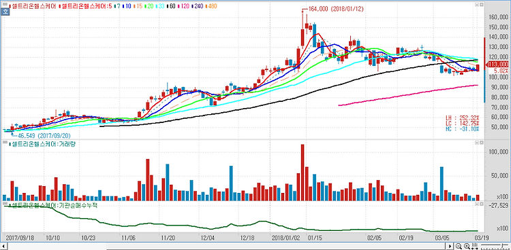The image size is (511, 250).
Task: Click the 100,000 price axis label
Action: 499,77
